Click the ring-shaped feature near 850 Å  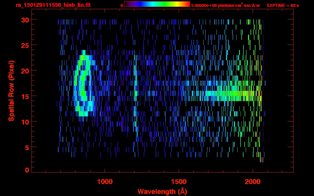click(84, 83)
